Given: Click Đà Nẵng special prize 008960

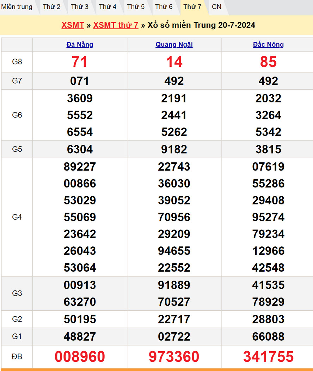Looking at the screenshot, I should tap(80, 357).
